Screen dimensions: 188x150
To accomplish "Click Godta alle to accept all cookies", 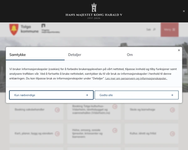I will click(137, 95).
